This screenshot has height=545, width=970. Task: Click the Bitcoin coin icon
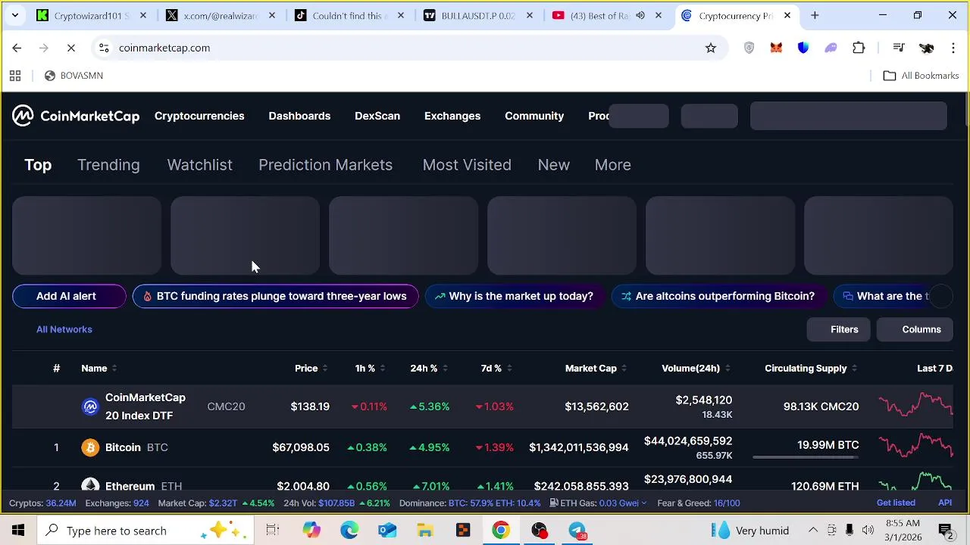click(x=90, y=447)
